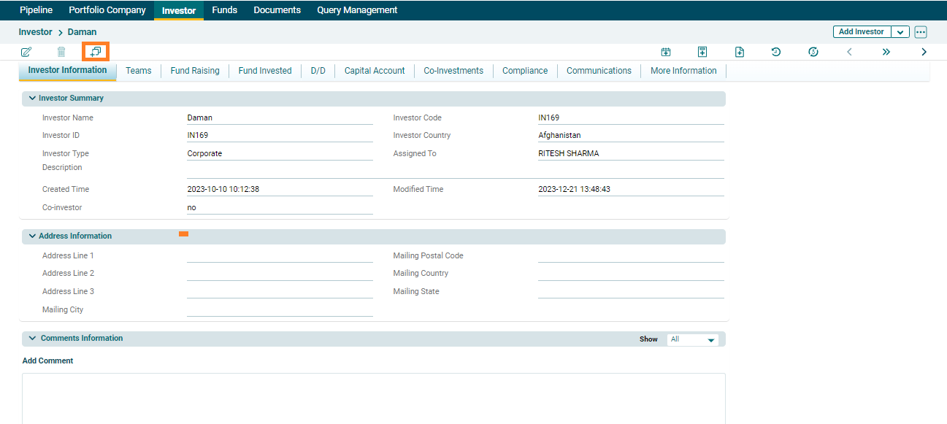Screen dimensions: 947x424
Task: Collapse the Address Information section
Action: (32, 236)
